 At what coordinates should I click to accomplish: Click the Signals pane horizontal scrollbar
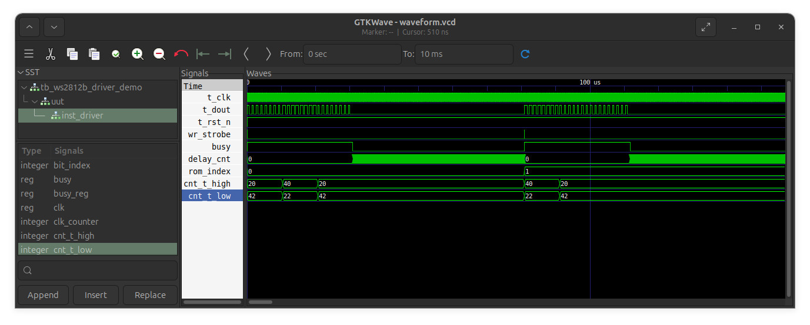coord(212,302)
